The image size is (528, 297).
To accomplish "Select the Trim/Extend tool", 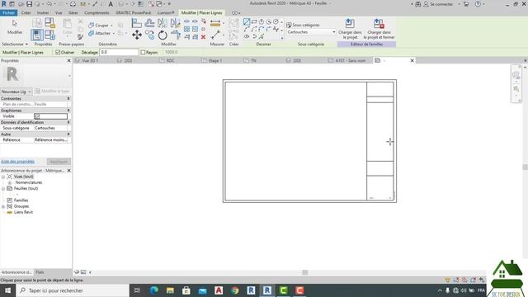I will point(176,35).
